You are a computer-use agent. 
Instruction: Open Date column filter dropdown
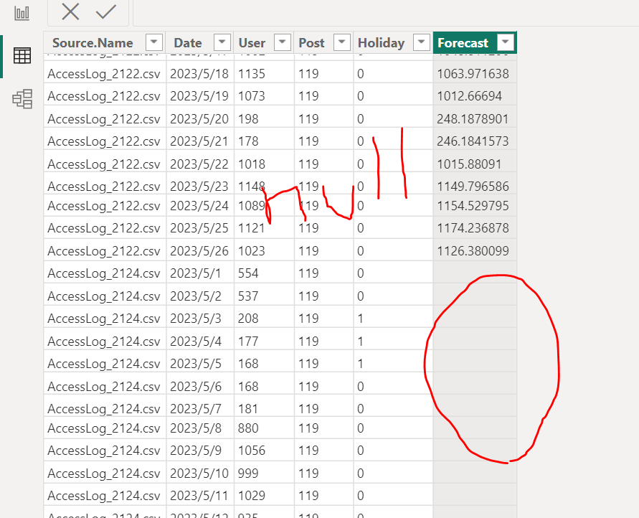pyautogui.click(x=222, y=42)
